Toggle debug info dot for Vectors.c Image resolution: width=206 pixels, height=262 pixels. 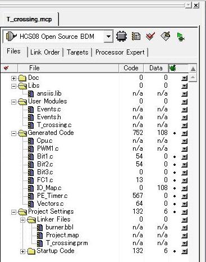tap(175, 204)
